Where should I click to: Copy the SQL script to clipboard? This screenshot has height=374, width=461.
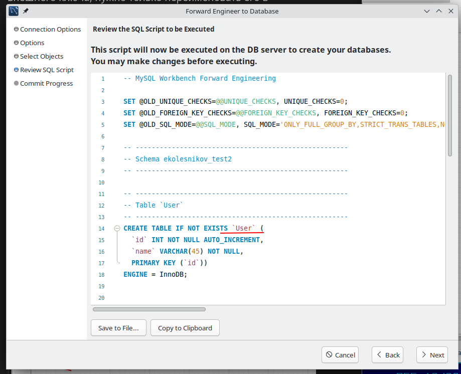click(185, 328)
